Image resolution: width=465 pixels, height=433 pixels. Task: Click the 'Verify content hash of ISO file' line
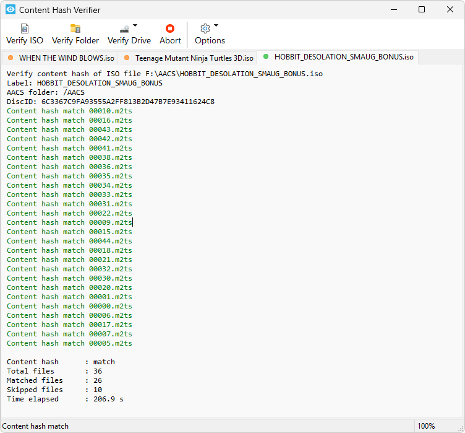click(x=164, y=74)
